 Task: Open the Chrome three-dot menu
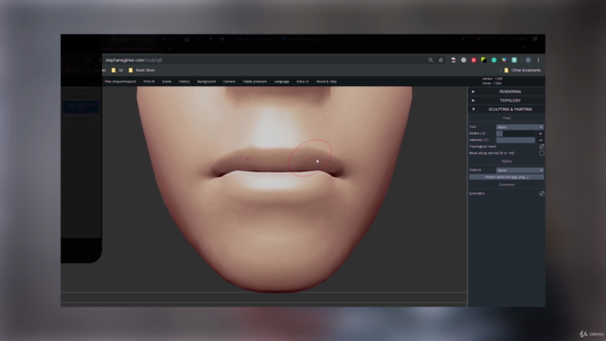538,61
